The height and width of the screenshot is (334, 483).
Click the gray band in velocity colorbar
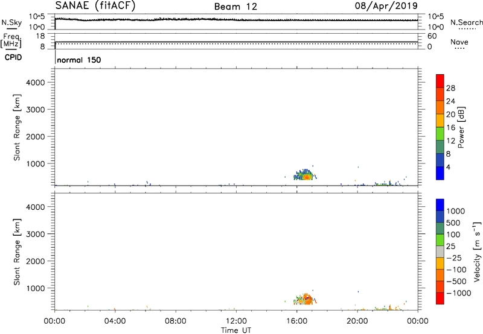440,252
